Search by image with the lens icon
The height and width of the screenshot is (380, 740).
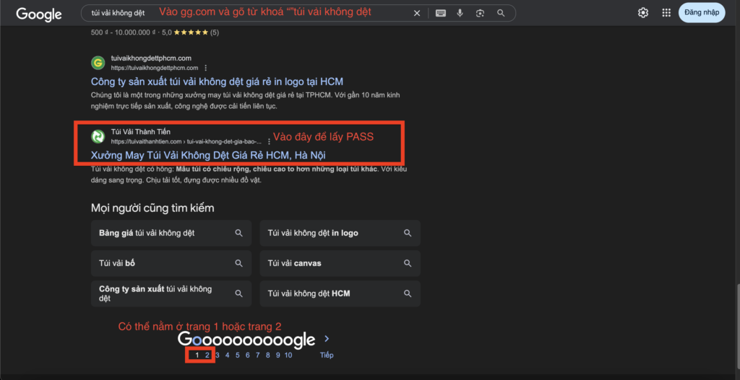point(480,13)
